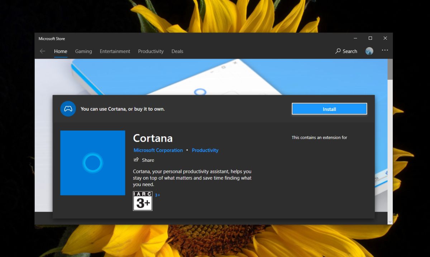Click the game controller badge on banner
The image size is (430, 257).
(x=68, y=109)
